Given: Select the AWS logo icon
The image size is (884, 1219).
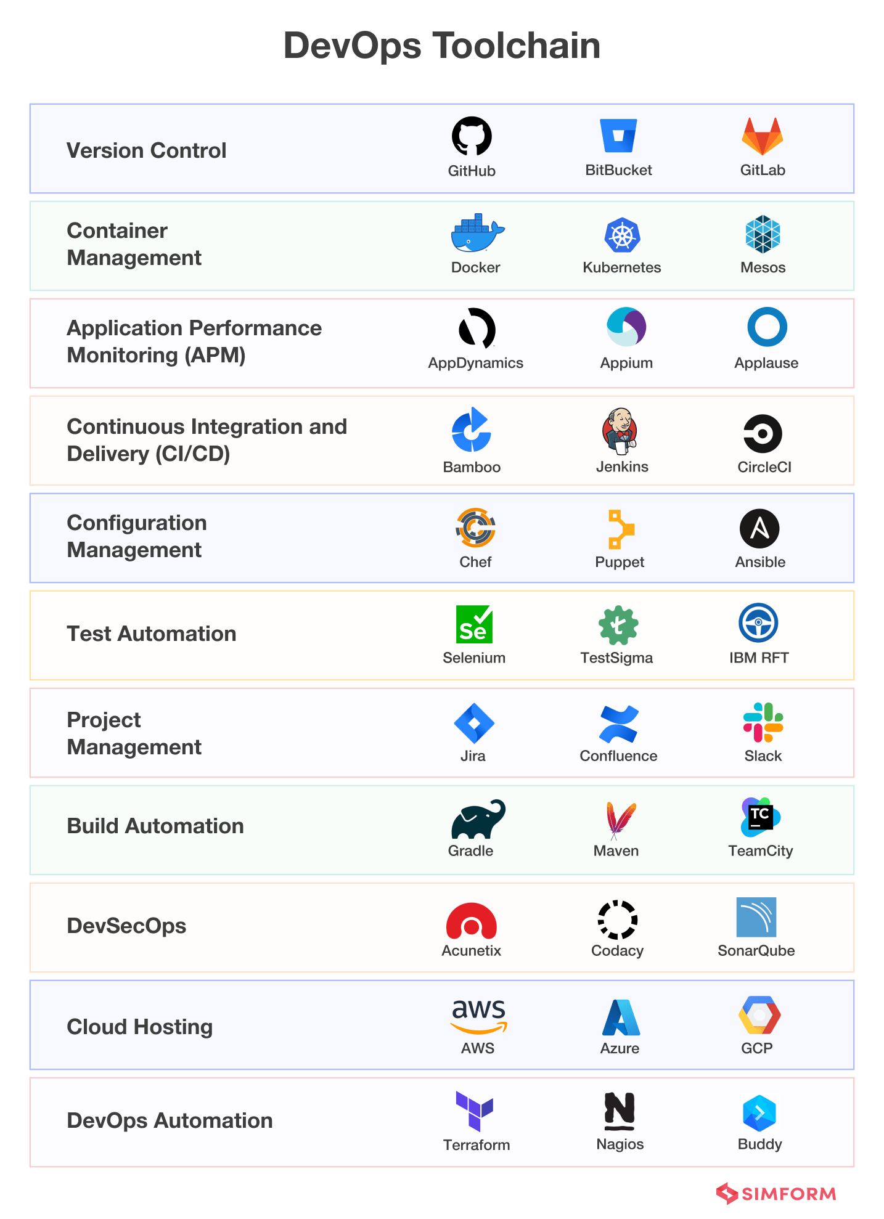Looking at the screenshot, I should [x=478, y=1016].
